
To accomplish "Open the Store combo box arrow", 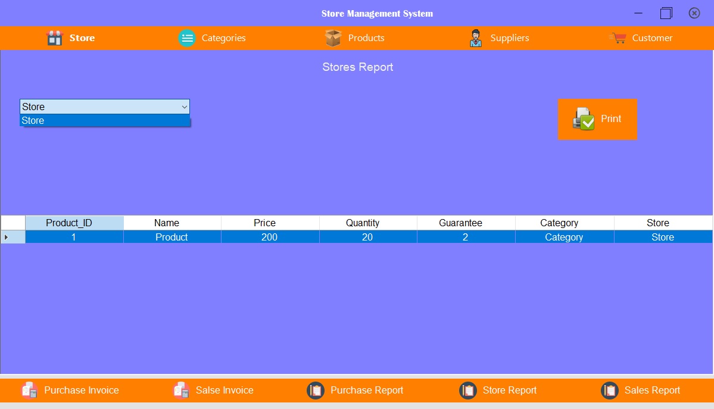I will point(185,107).
